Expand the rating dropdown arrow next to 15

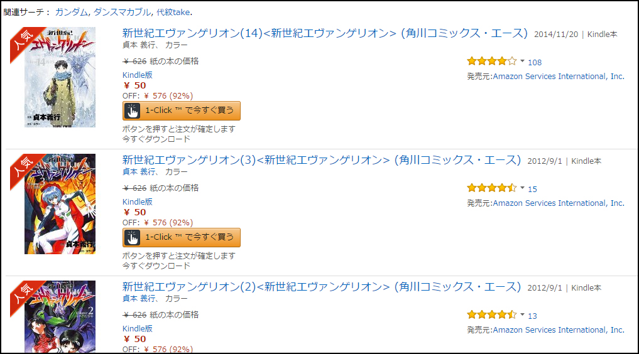(522, 188)
